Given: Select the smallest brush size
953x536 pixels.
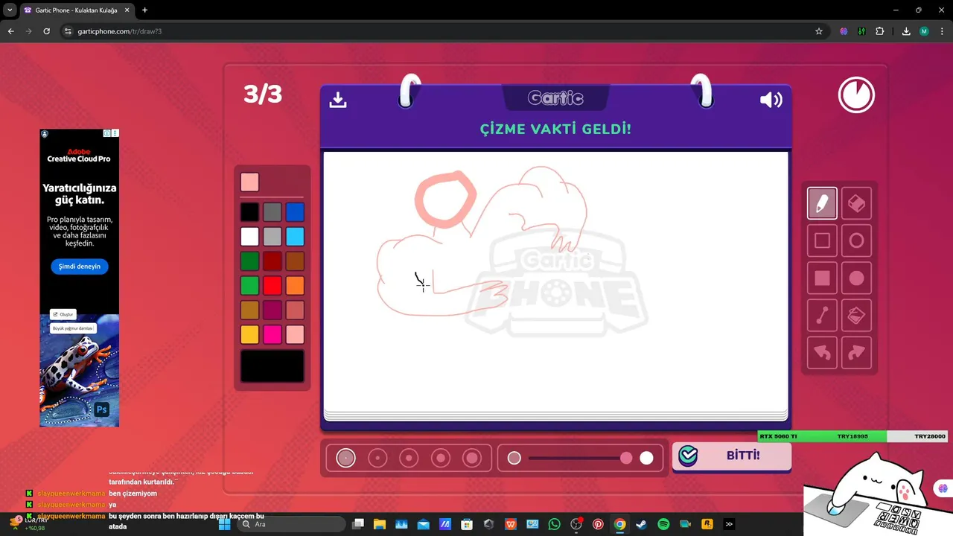Looking at the screenshot, I should (345, 458).
